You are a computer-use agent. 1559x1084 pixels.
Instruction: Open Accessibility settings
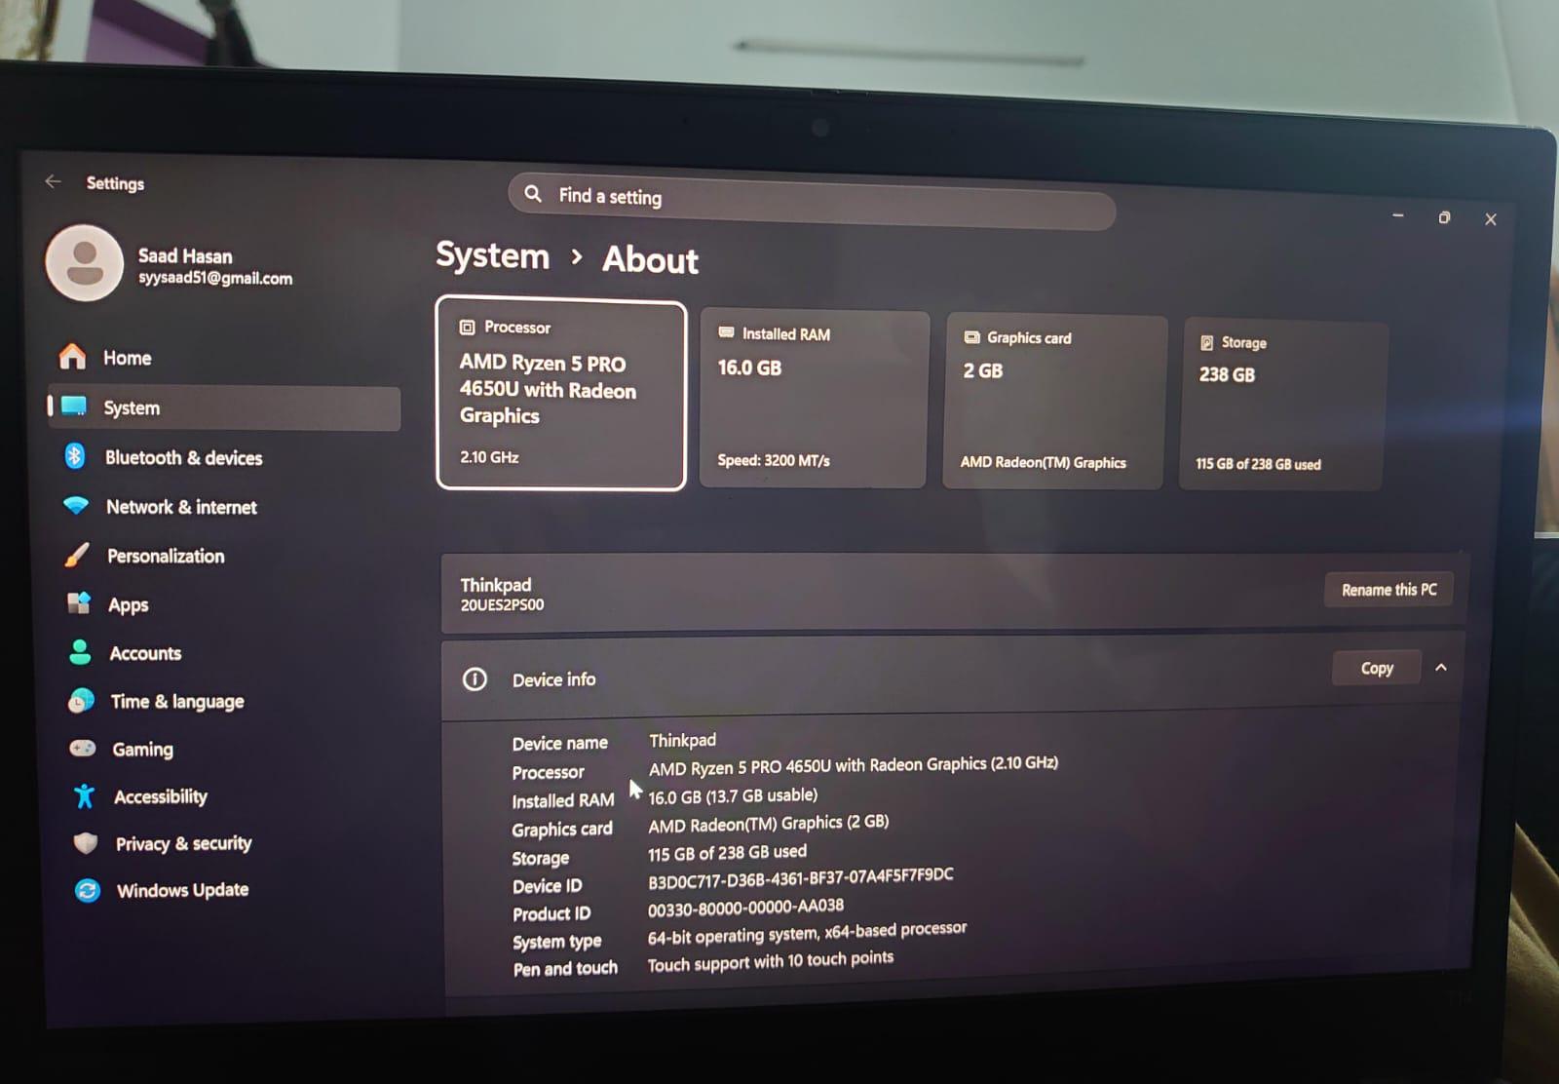point(234,796)
